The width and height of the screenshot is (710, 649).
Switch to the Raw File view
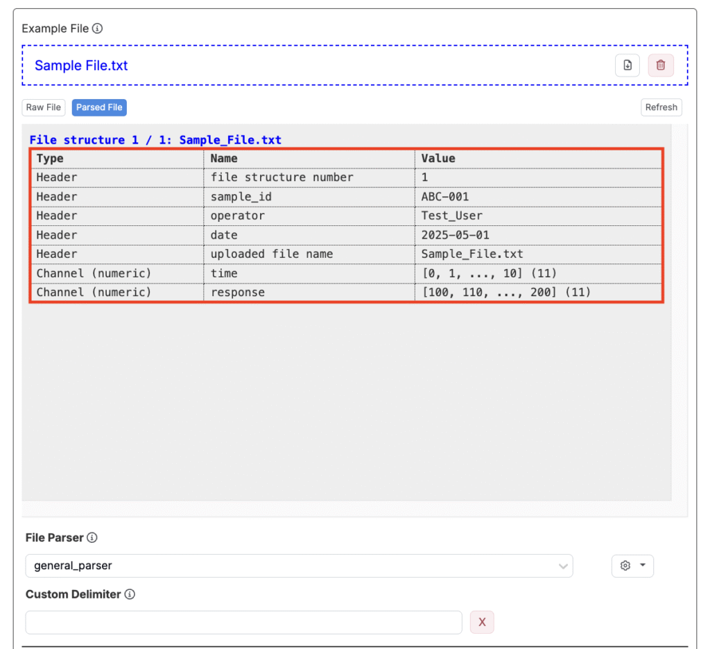click(x=44, y=107)
